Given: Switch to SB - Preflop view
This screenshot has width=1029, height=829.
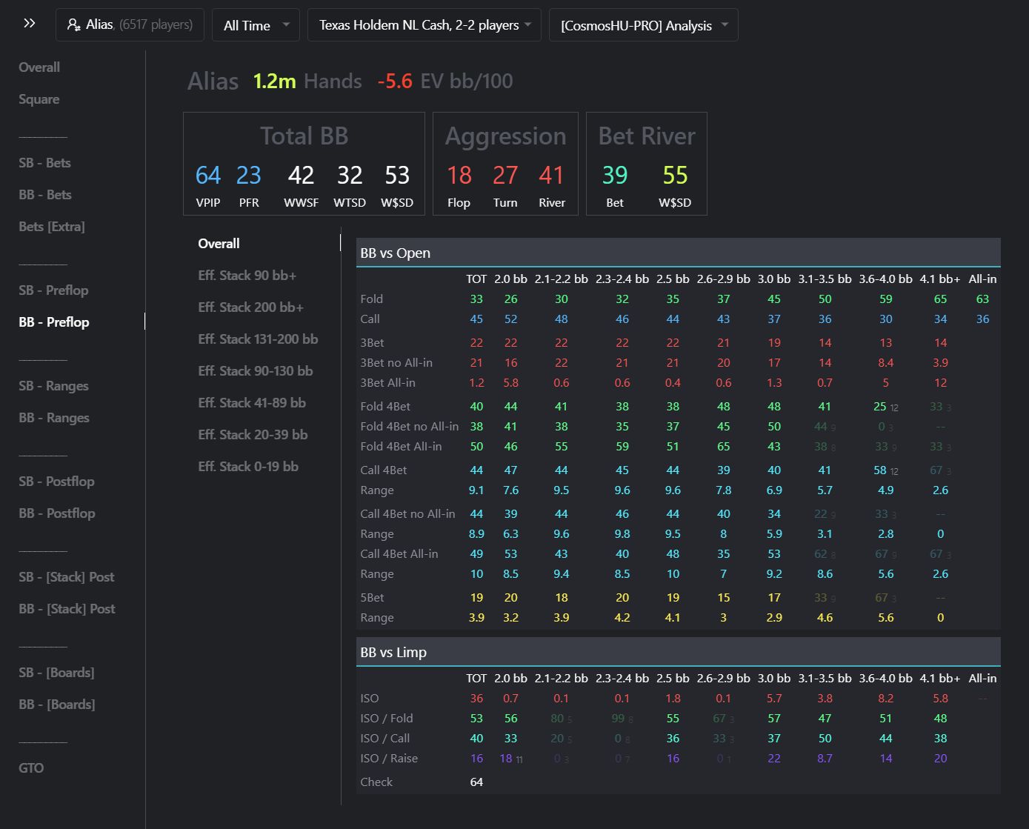Looking at the screenshot, I should tap(53, 290).
